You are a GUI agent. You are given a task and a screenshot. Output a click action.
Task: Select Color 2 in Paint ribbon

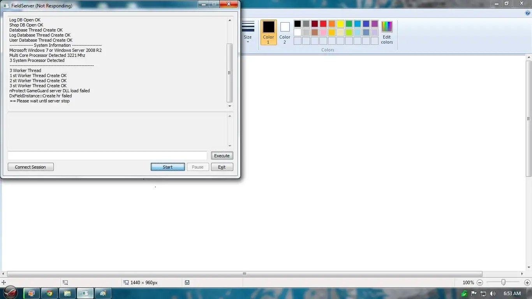point(285,32)
